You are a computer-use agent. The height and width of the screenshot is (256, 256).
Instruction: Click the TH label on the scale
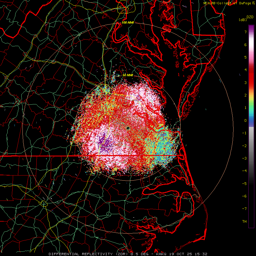point(244,221)
